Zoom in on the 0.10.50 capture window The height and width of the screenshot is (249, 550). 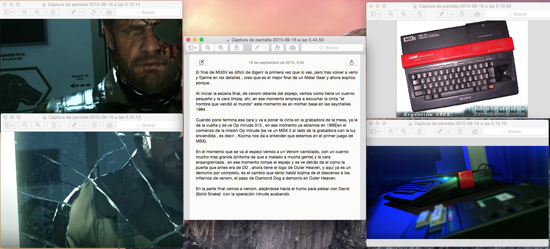coord(404,14)
